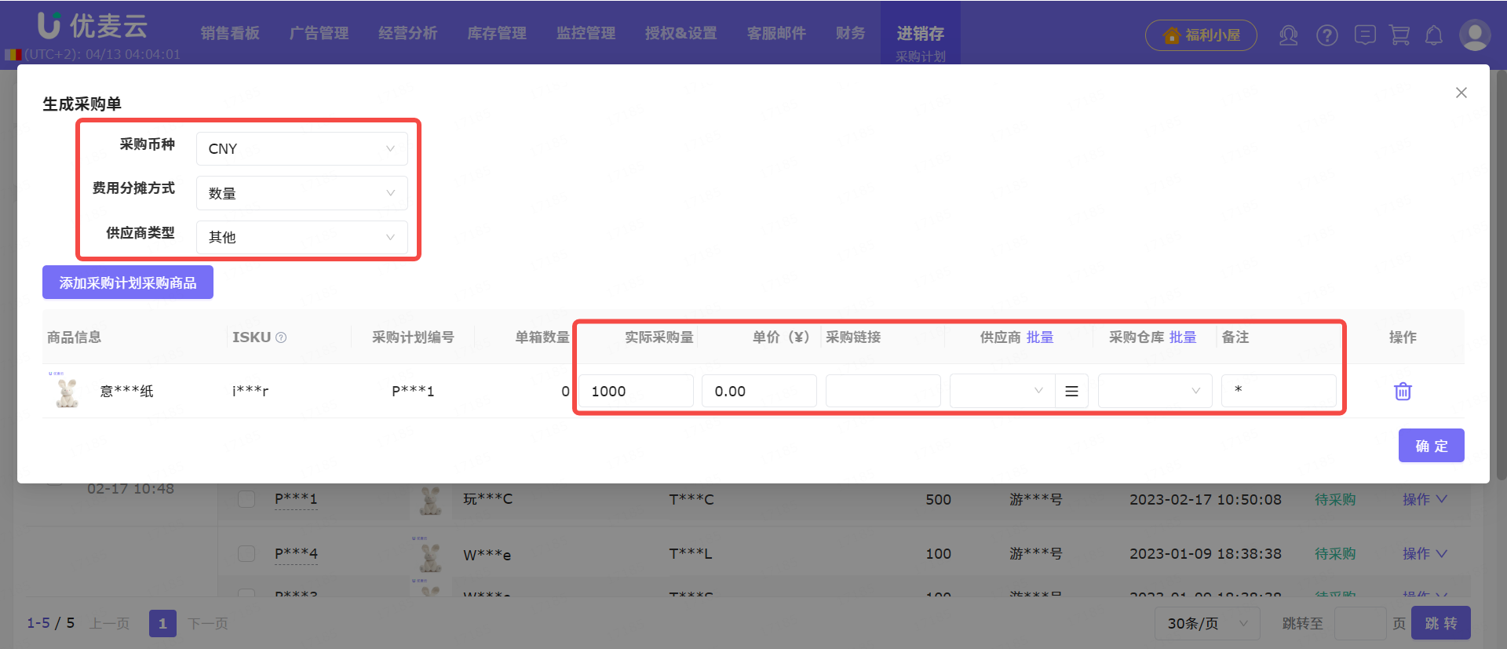Screen dimensions: 1507x649
Task: Check the box for plan row P***4
Action: click(x=246, y=553)
